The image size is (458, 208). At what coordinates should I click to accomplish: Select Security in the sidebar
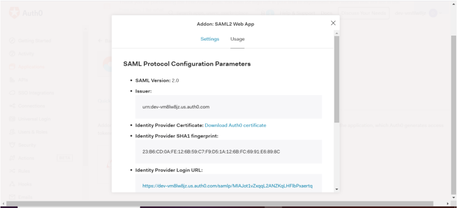click(x=27, y=145)
